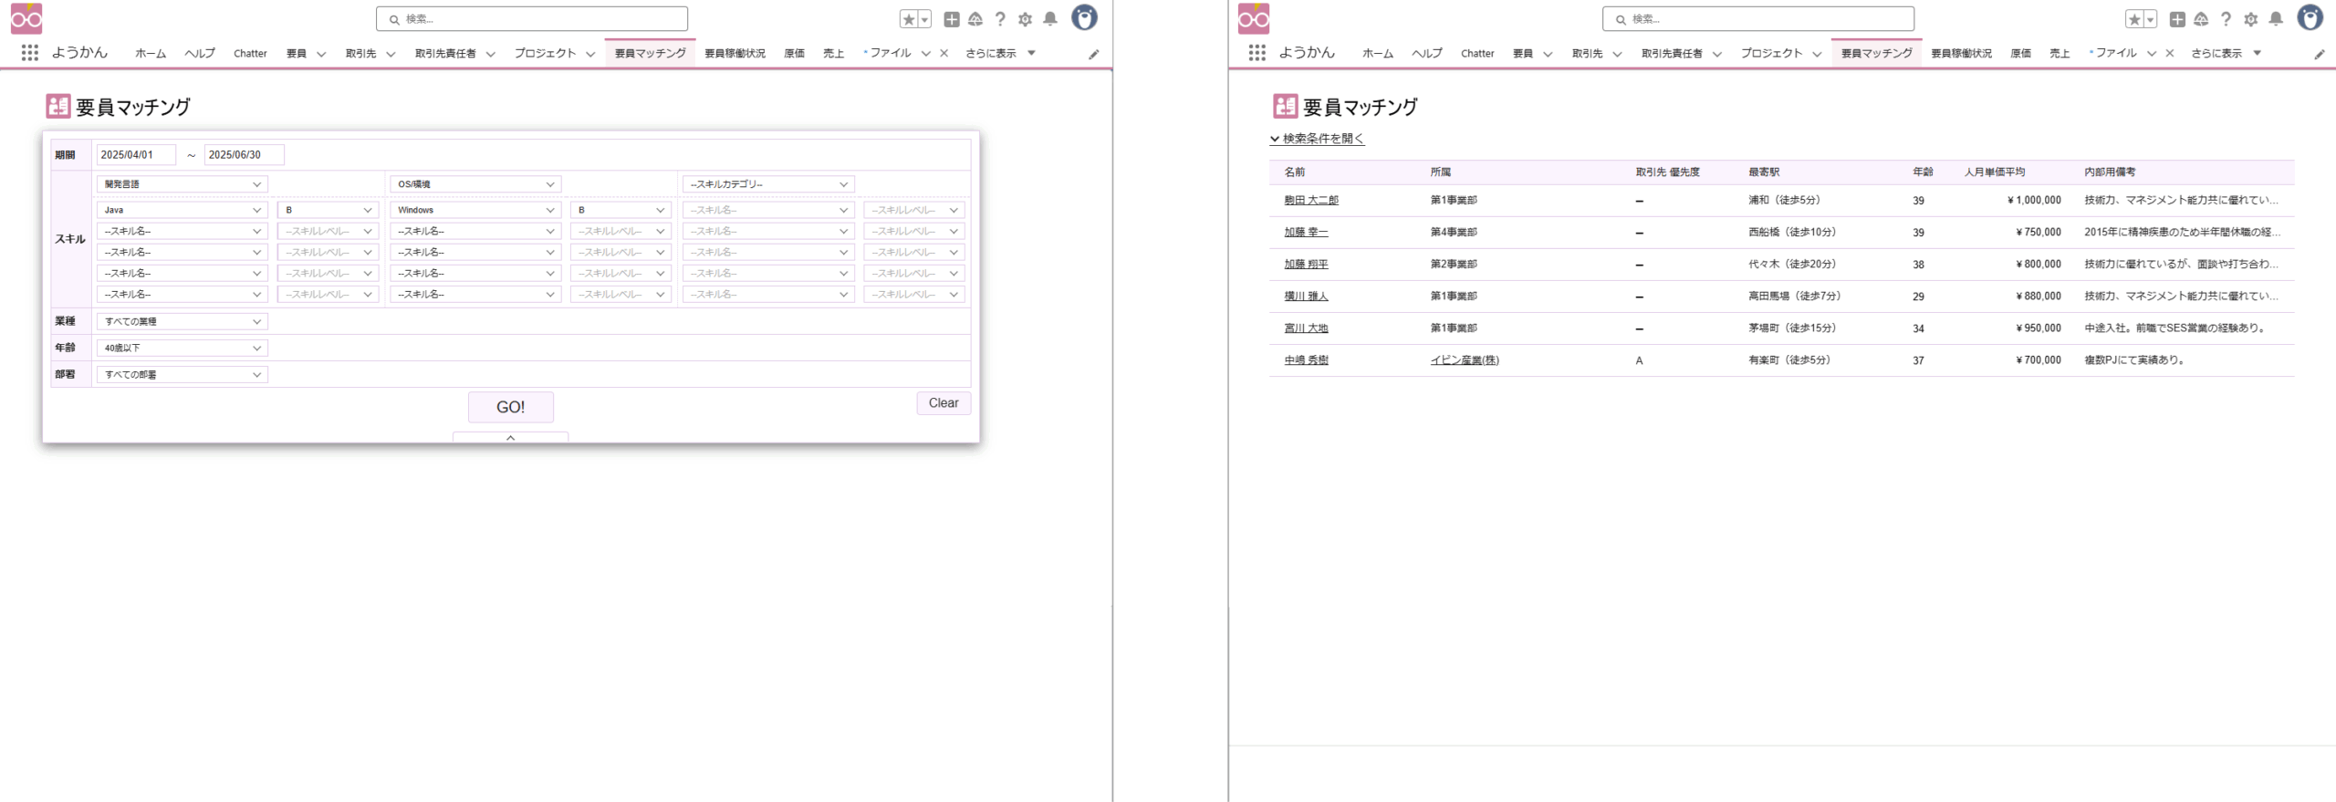Open App Launcher grid in left window
The width and height of the screenshot is (2336, 802).
(30, 53)
